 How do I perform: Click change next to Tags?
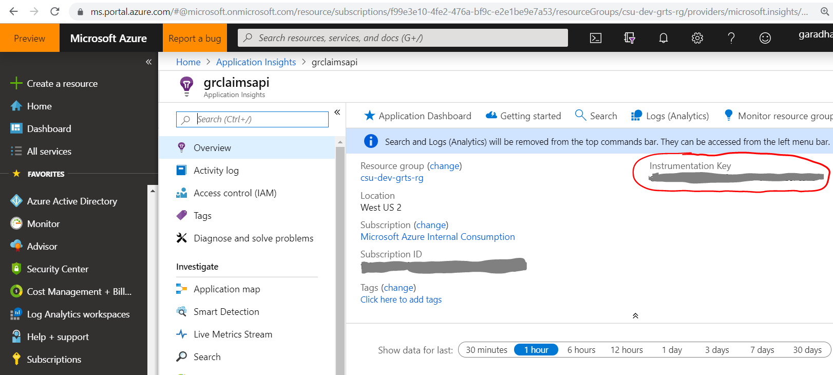(x=399, y=288)
